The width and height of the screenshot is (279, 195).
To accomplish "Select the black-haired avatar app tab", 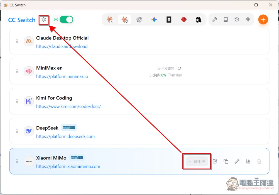I will (x=199, y=19).
